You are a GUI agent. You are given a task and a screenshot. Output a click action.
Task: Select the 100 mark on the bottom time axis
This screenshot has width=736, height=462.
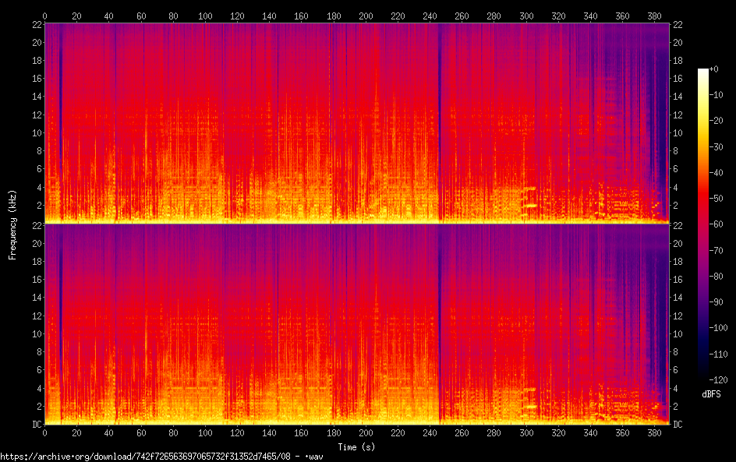pyautogui.click(x=205, y=432)
